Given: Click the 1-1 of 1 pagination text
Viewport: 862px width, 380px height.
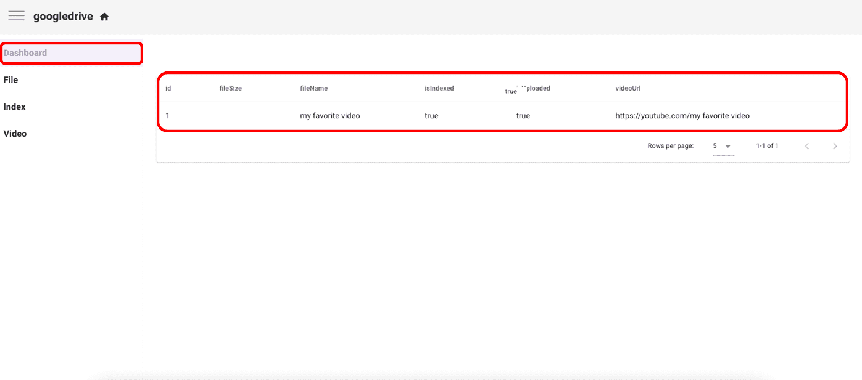Looking at the screenshot, I should (767, 146).
